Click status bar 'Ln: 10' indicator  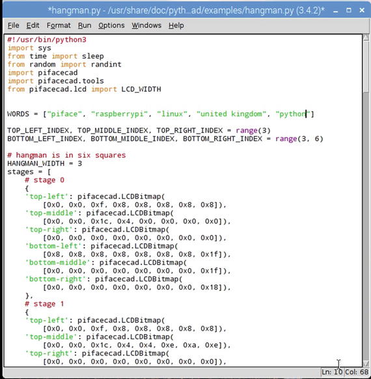pos(332,372)
